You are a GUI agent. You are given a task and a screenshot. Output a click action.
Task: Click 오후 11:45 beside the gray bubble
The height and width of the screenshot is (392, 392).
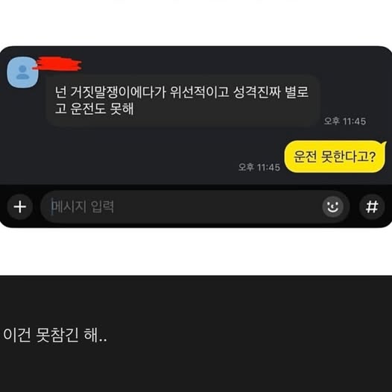click(345, 121)
